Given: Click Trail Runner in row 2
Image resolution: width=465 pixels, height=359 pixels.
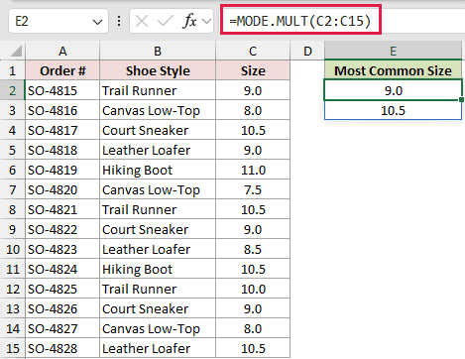Looking at the screenshot, I should click(158, 90).
